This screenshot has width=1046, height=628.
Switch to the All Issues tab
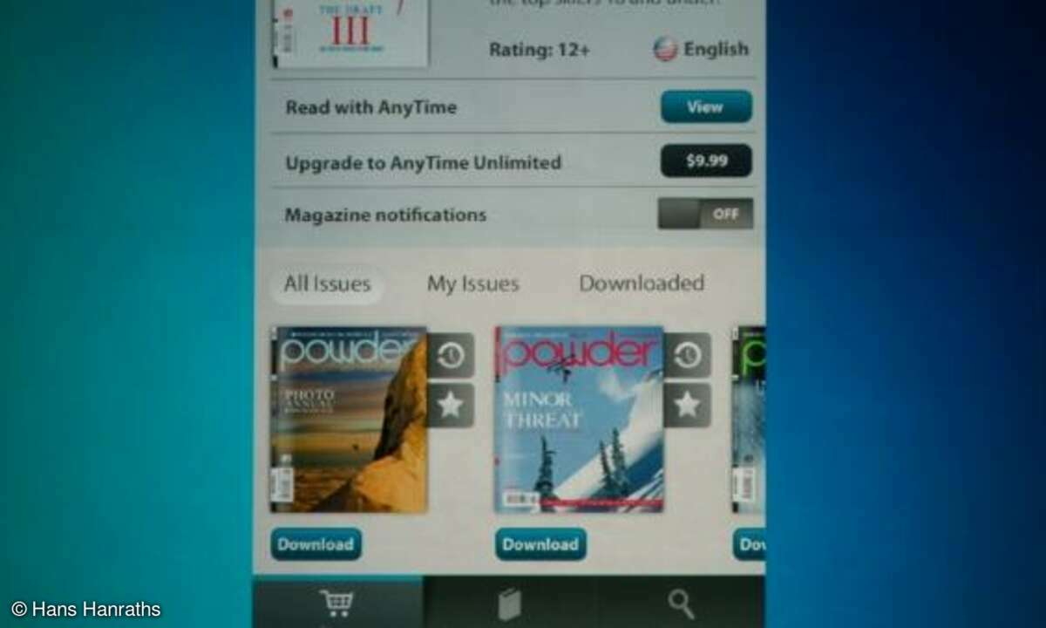[327, 284]
